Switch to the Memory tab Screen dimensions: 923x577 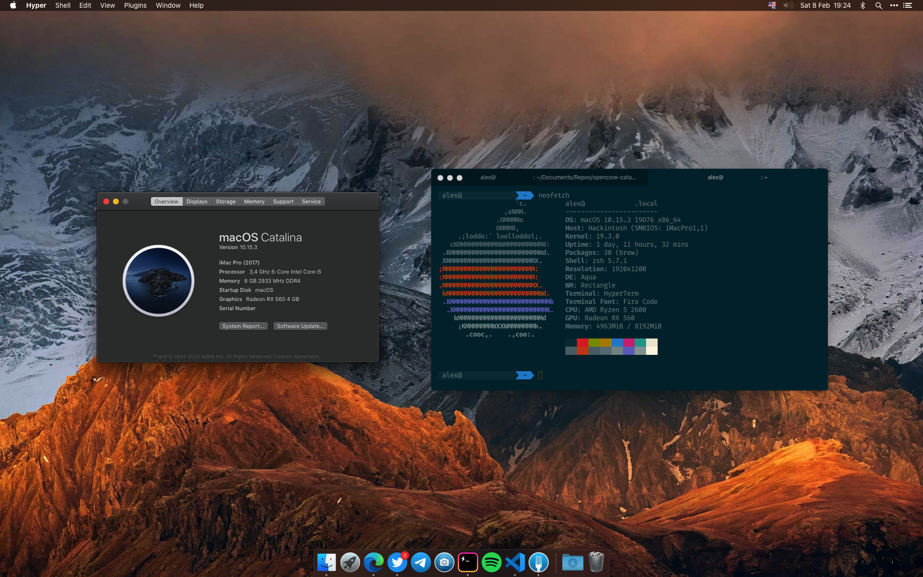pyautogui.click(x=254, y=201)
